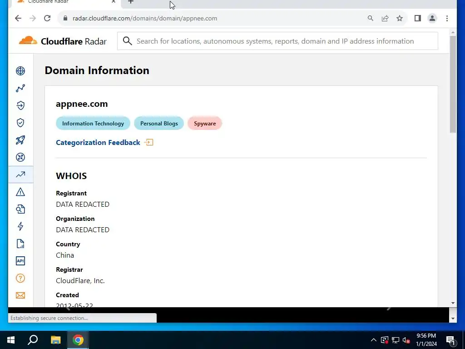
Task: Close the Cloudflare Radar tab
Action: (x=113, y=2)
